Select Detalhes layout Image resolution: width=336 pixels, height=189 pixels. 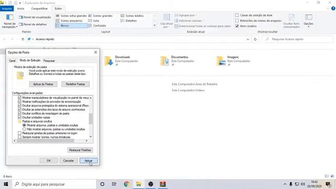click(129, 21)
